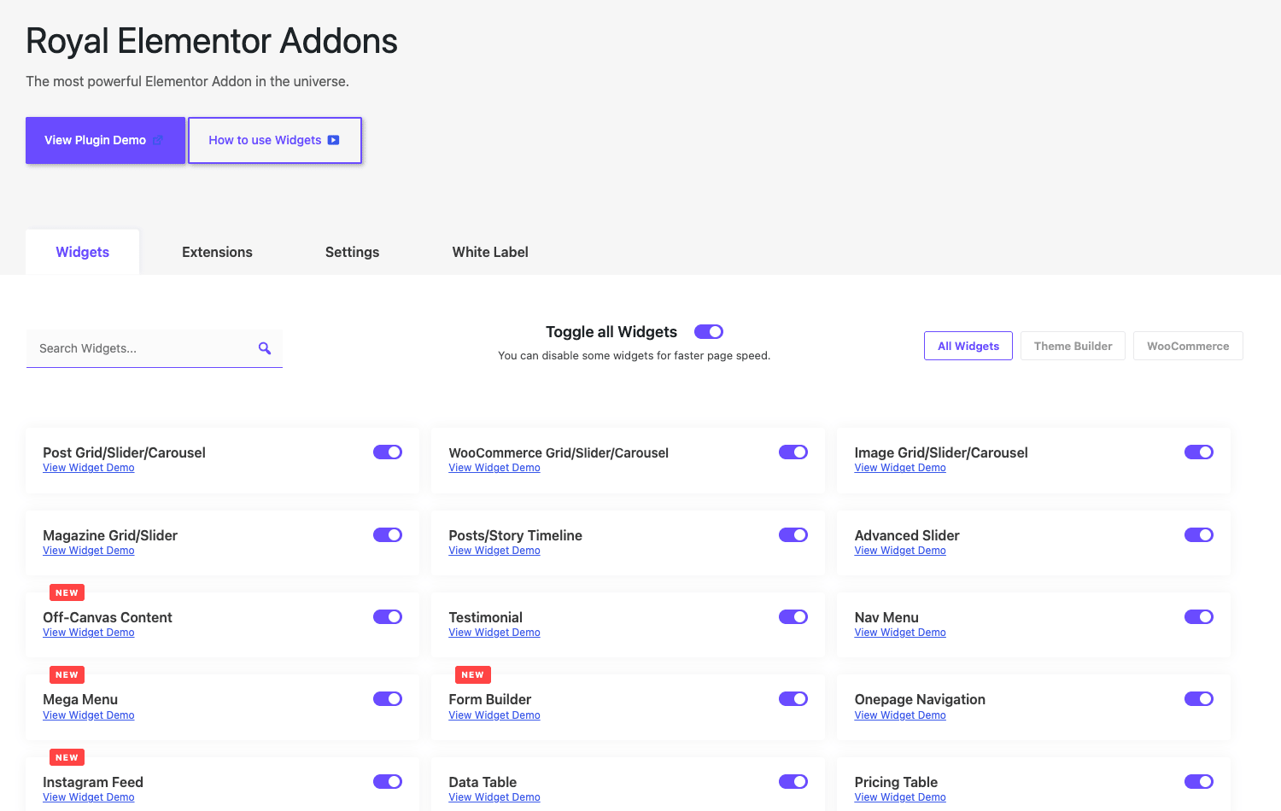Click video play icon on How to use Widgets
Image resolution: width=1281 pixels, height=811 pixels.
334,140
